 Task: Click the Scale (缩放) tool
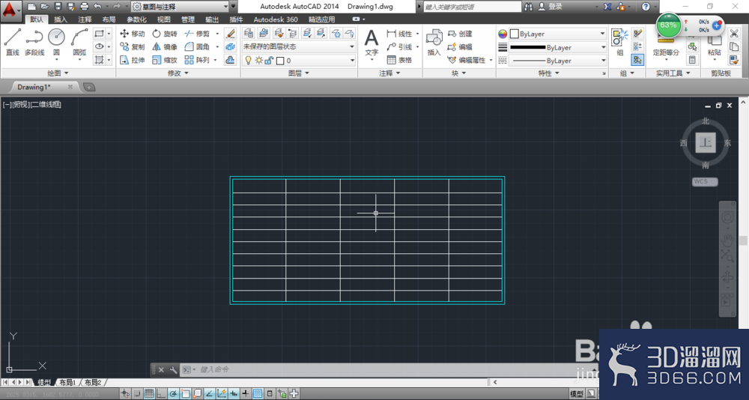tap(165, 60)
